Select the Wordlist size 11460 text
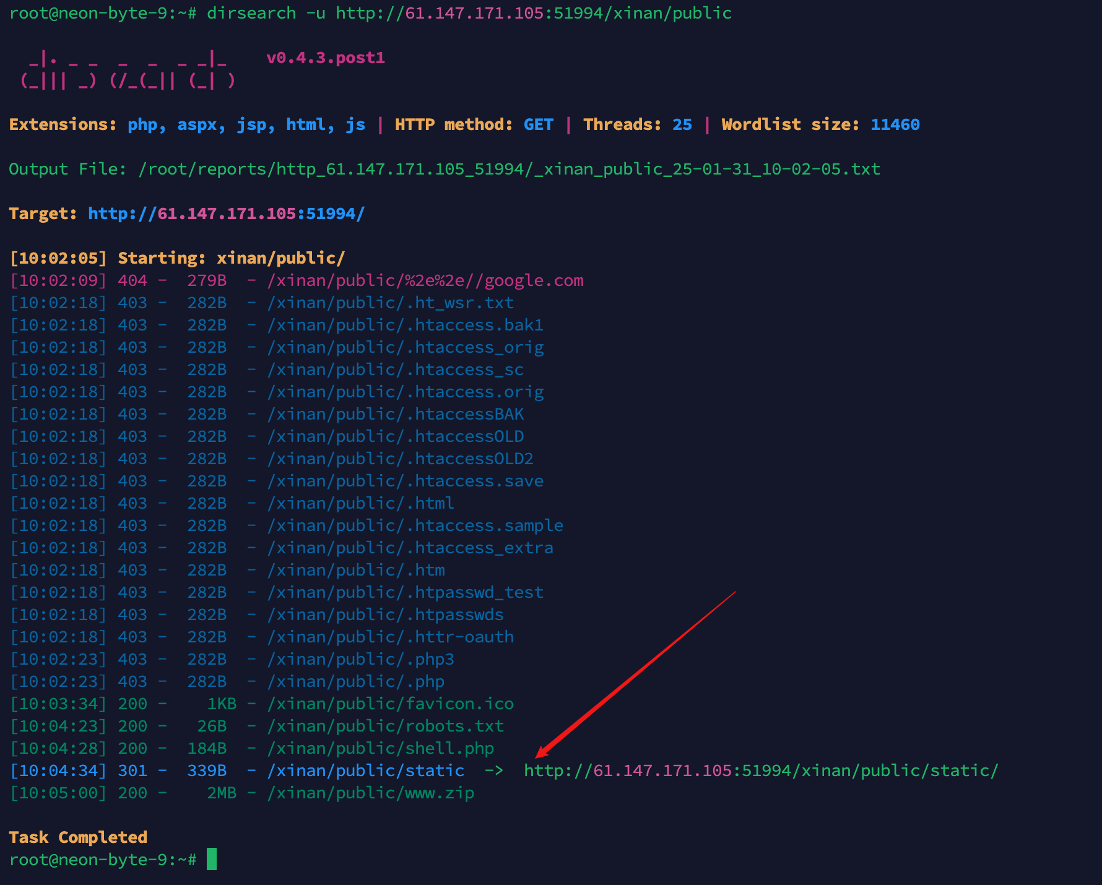Viewport: 1102px width, 885px height. [820, 124]
